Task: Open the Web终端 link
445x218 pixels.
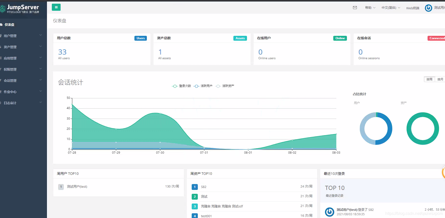Action: pyautogui.click(x=413, y=8)
